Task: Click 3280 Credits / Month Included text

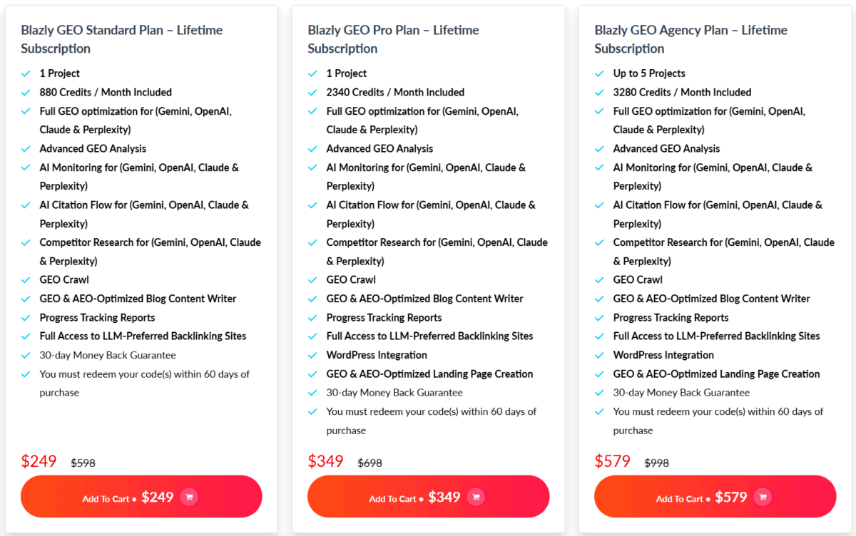Action: [682, 93]
